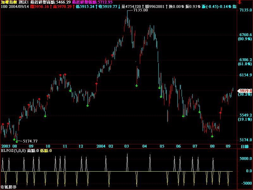
Task: Click the green arrow marker in December 2003
Action: pos(88,105)
